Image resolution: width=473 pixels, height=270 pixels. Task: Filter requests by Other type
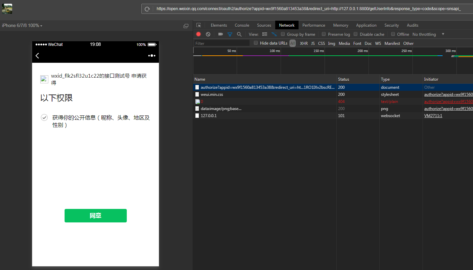click(x=408, y=43)
